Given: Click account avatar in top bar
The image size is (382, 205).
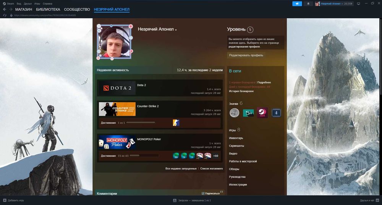Looking at the screenshot, I should [317, 4].
